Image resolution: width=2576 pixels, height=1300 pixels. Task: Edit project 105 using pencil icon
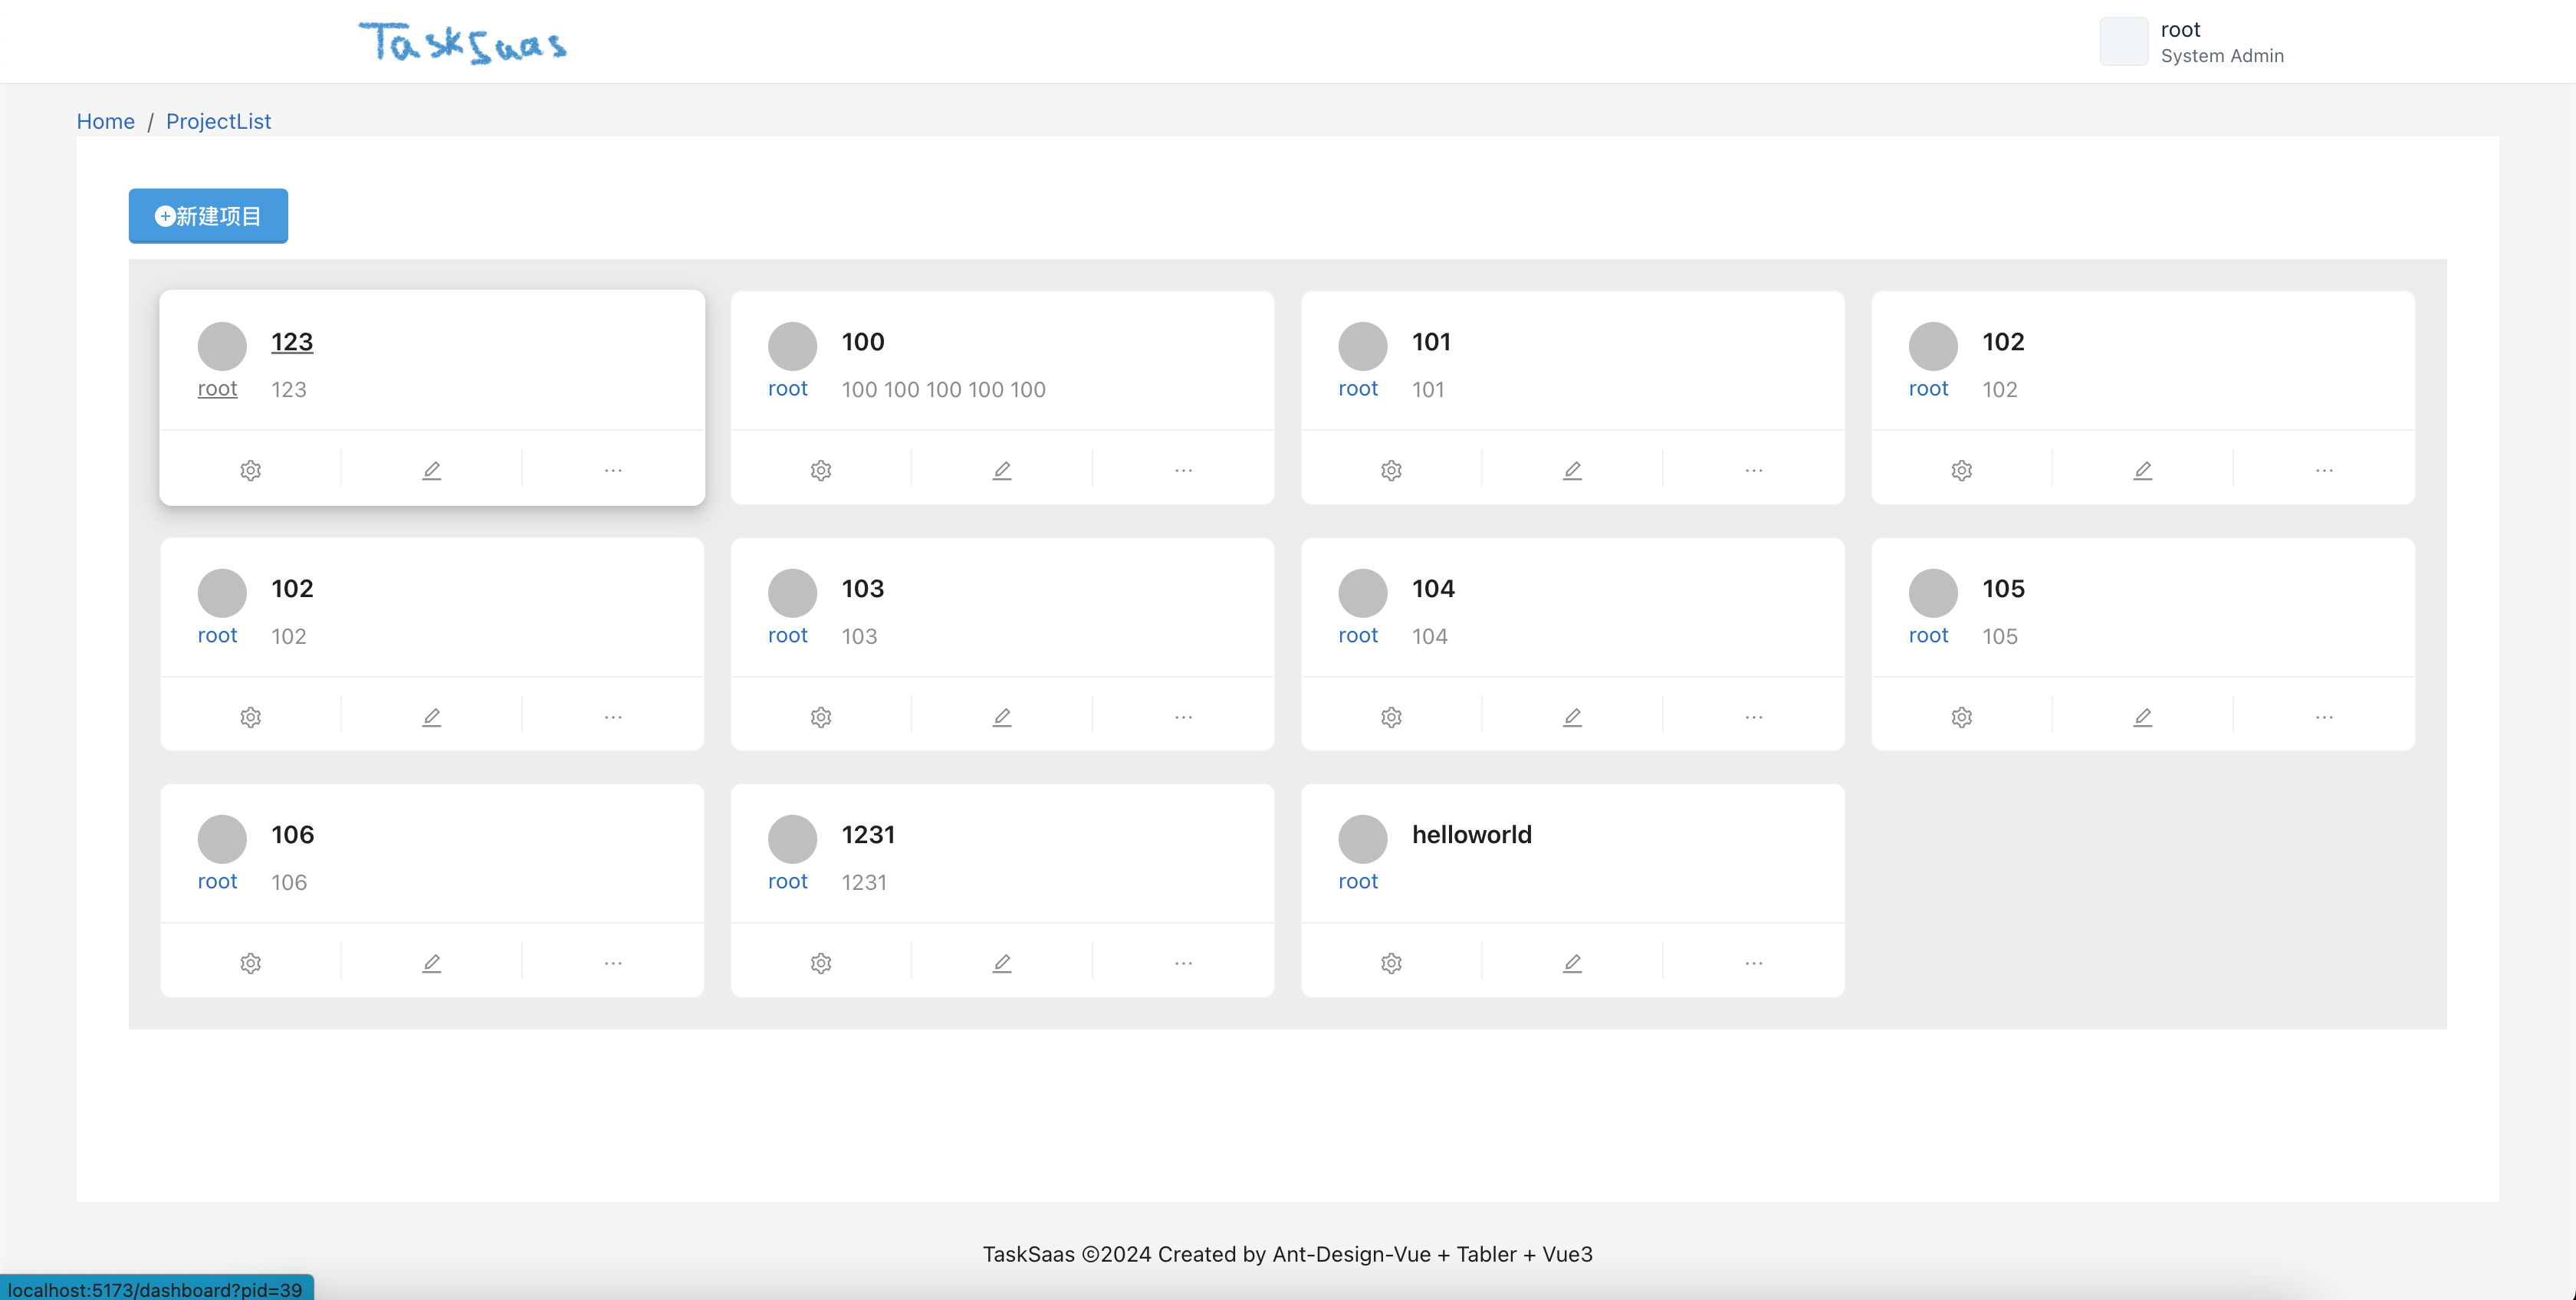2142,717
